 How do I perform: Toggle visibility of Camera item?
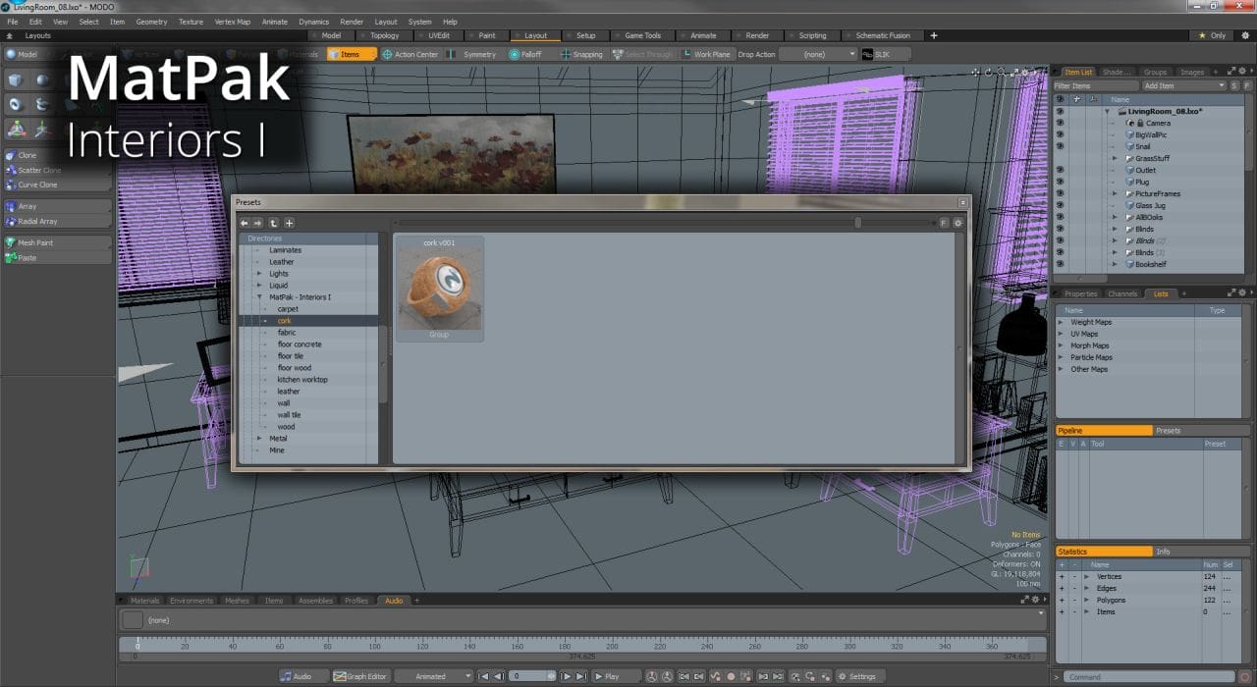coord(1060,123)
